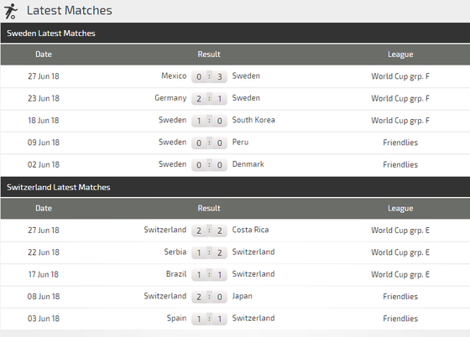Image resolution: width=470 pixels, height=337 pixels.
Task: Click the Sweden Latest Matches header bar
Action: coord(235,33)
